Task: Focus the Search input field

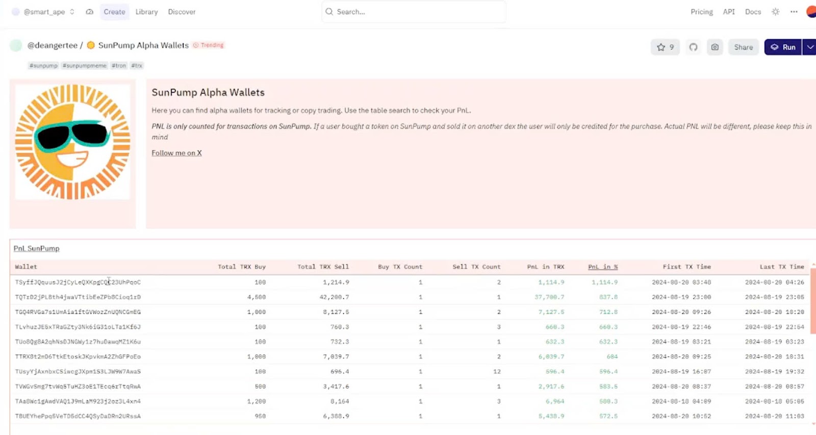Action: (413, 12)
